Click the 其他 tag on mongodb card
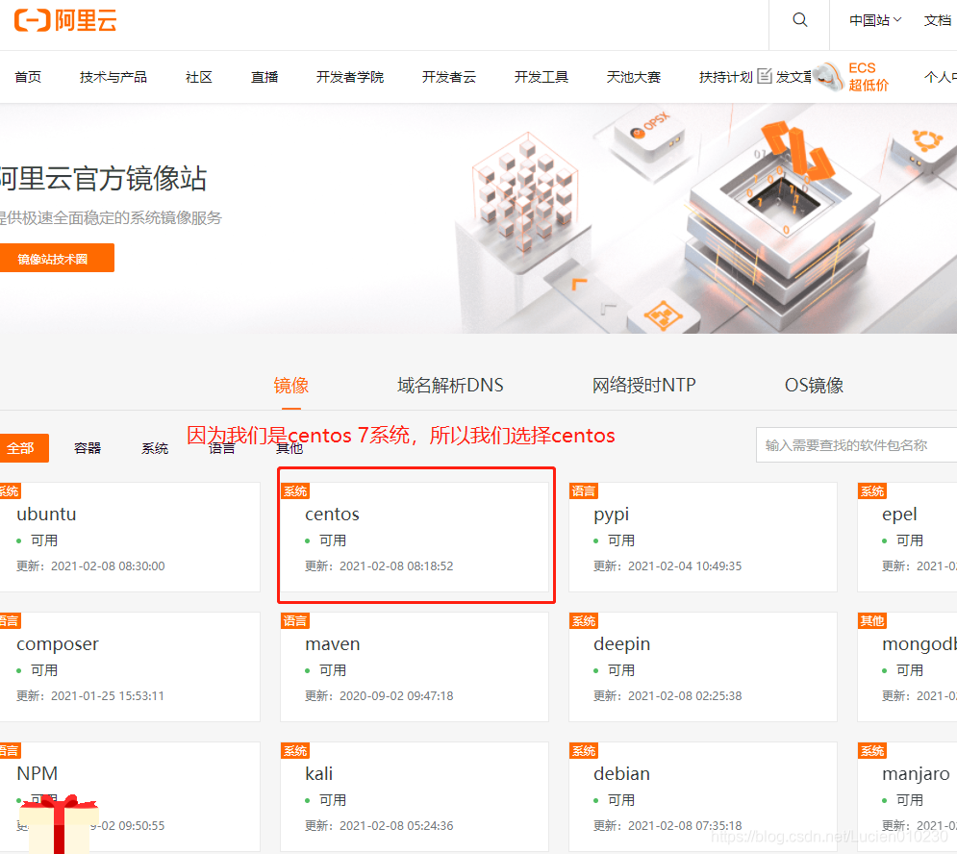 [x=872, y=621]
